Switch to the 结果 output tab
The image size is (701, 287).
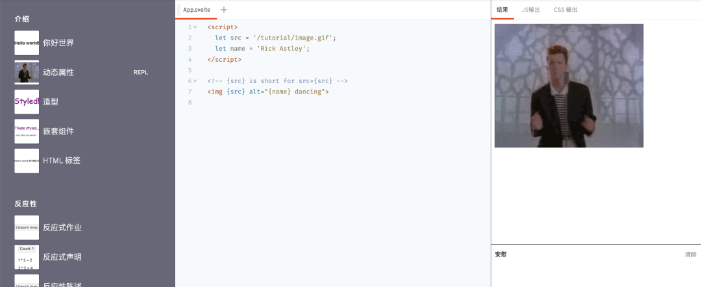(x=502, y=10)
